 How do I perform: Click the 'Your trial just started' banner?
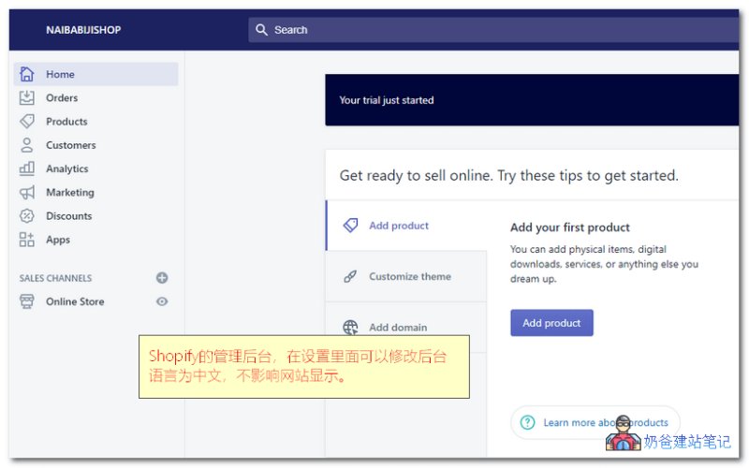[532, 100]
